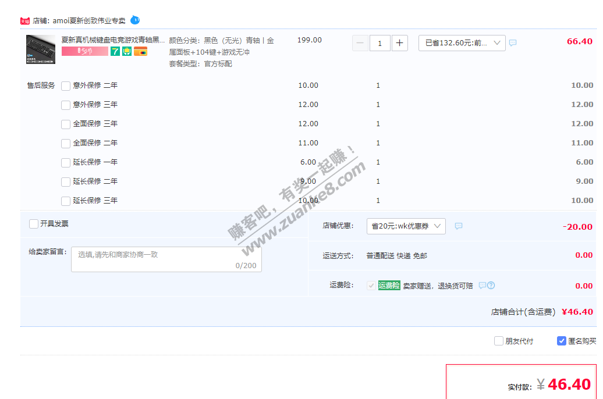Open the amoi夏新创致伟业专卖 store link
The width and height of the screenshot is (603, 399).
[88, 20]
